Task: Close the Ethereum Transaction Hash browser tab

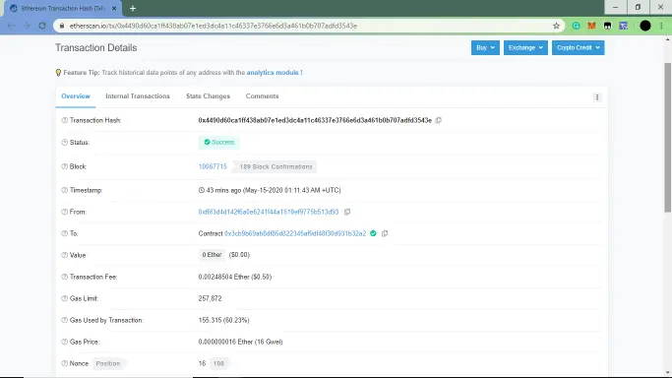Action: 114,8
